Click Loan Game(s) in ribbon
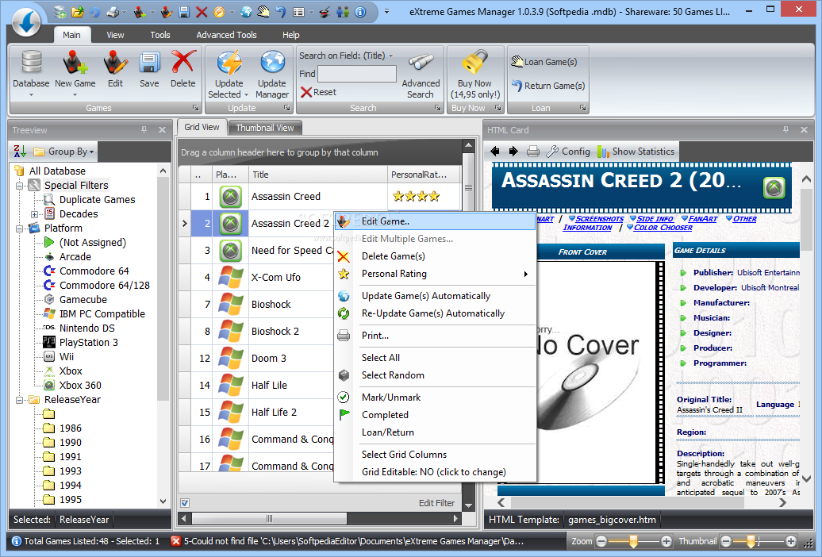Screen dimensions: 822x557 (x=544, y=62)
